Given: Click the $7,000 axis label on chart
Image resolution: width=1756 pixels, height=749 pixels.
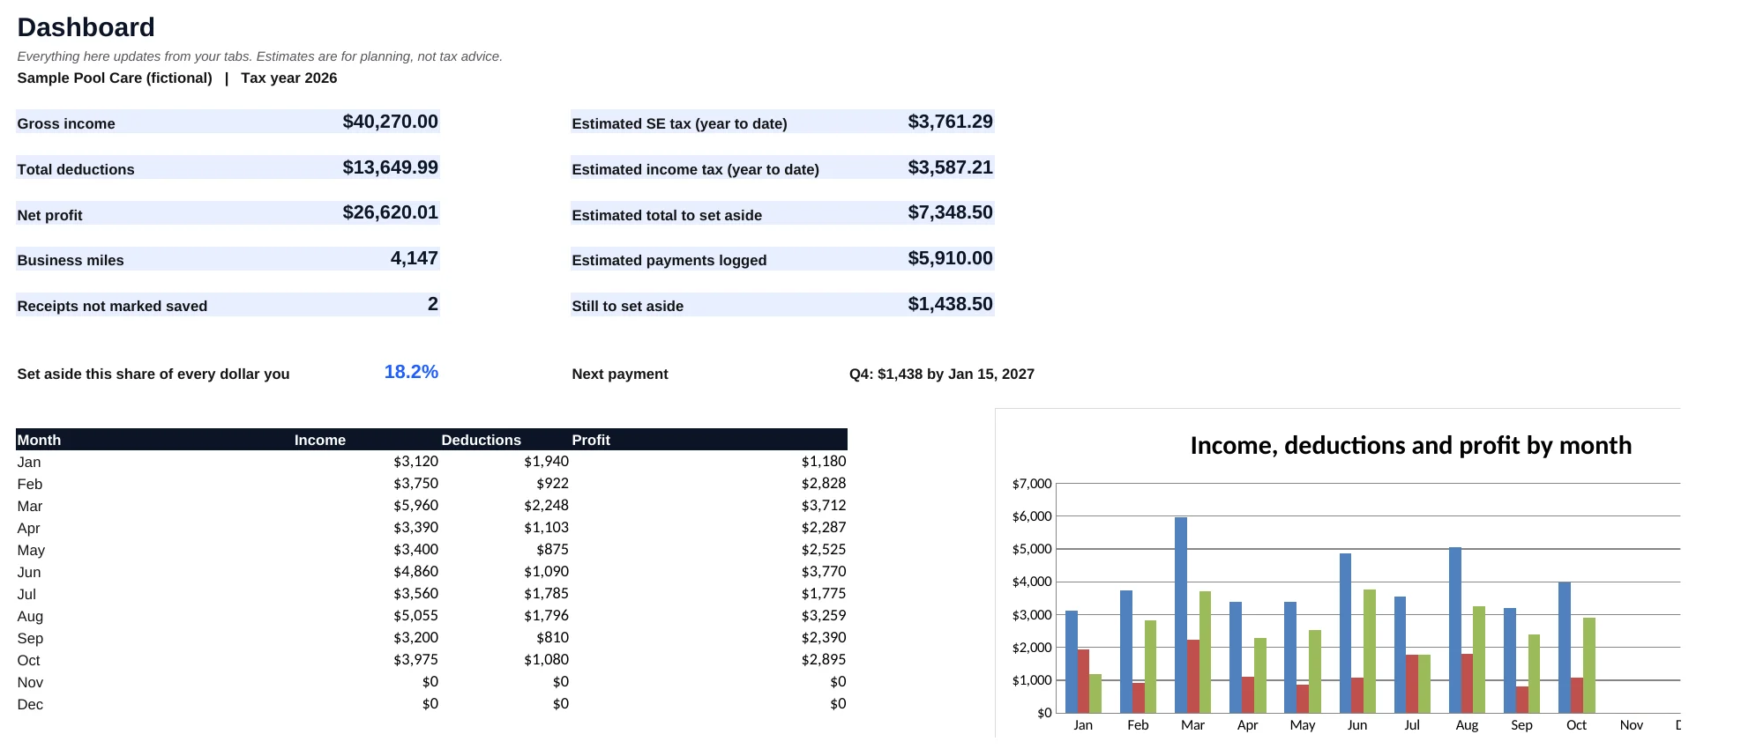Looking at the screenshot, I should click(x=1032, y=484).
